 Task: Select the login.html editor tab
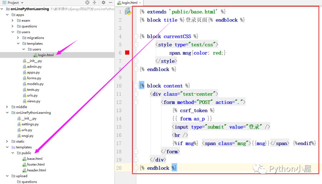(x=129, y=3)
